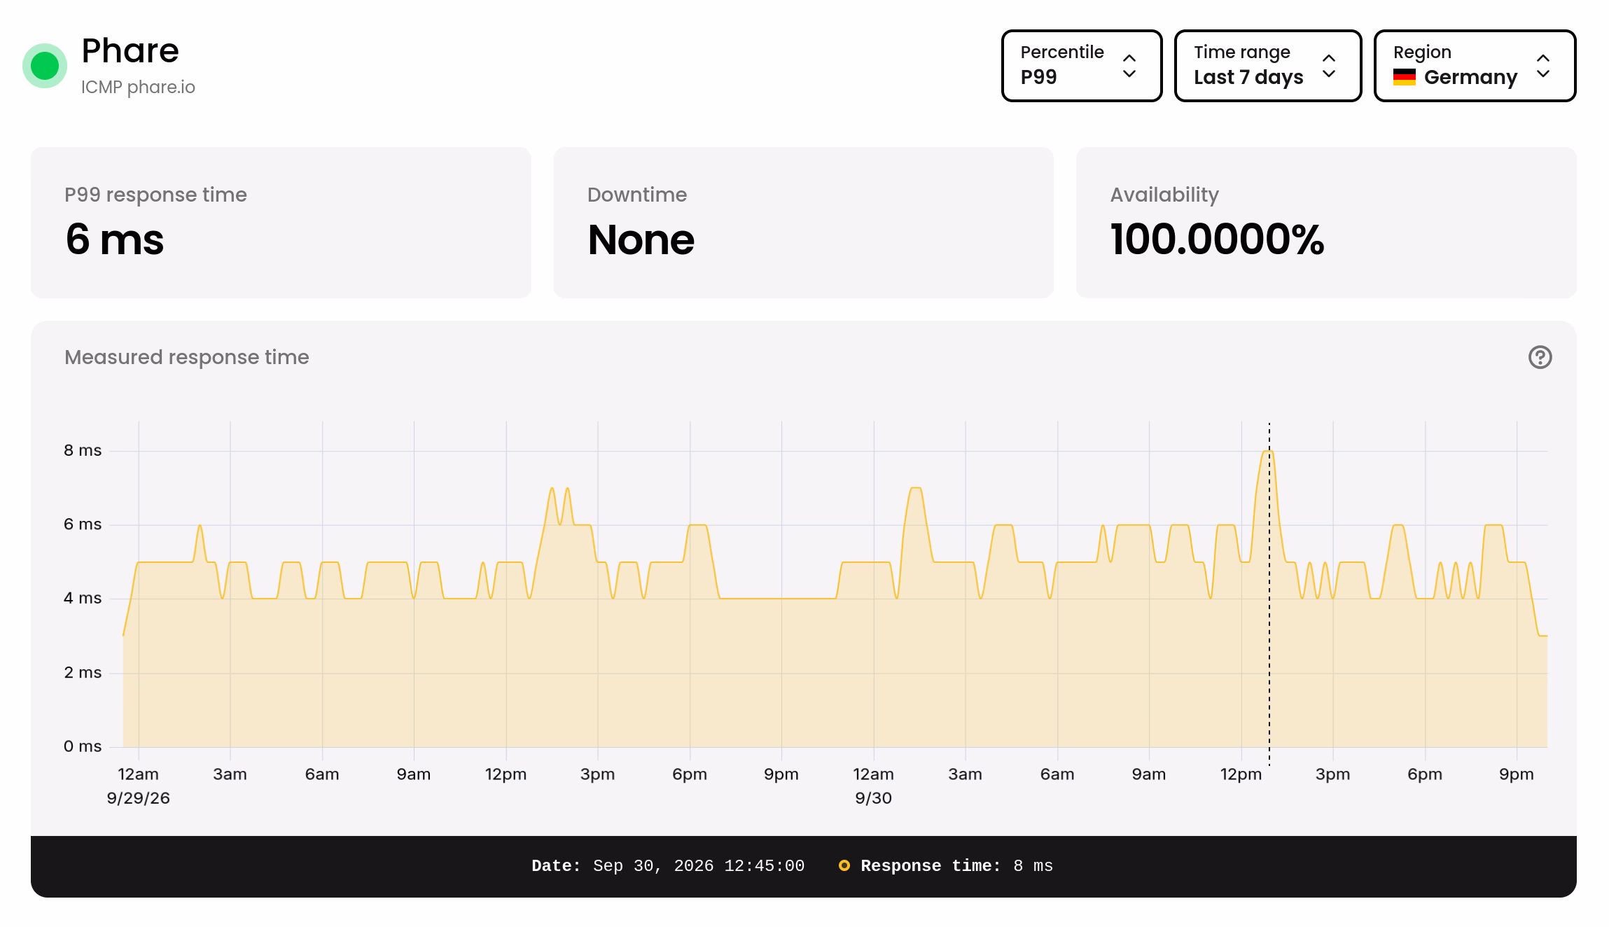Click the 4 ms y-axis label
The image size is (1609, 927).
click(x=83, y=598)
